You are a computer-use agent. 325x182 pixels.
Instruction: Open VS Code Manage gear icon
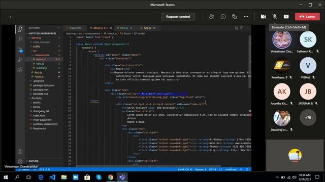20,161
